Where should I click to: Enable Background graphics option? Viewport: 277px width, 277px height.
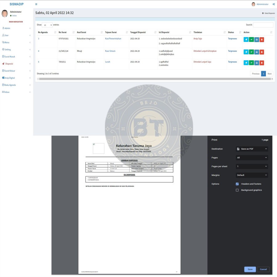pos(237,190)
